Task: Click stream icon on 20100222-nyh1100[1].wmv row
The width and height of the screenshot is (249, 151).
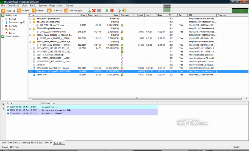Action: click(122, 32)
